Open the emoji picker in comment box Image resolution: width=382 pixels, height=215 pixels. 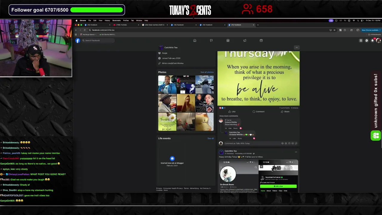286,143
